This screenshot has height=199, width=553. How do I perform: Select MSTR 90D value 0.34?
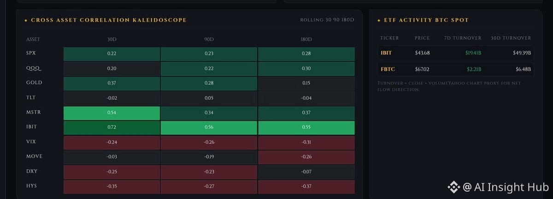coord(209,113)
